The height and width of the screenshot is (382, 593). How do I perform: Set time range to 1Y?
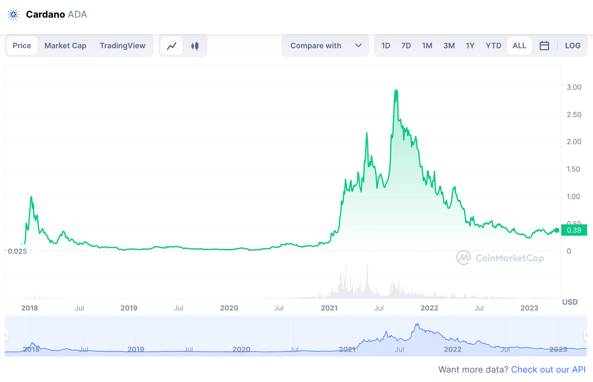pyautogui.click(x=470, y=46)
